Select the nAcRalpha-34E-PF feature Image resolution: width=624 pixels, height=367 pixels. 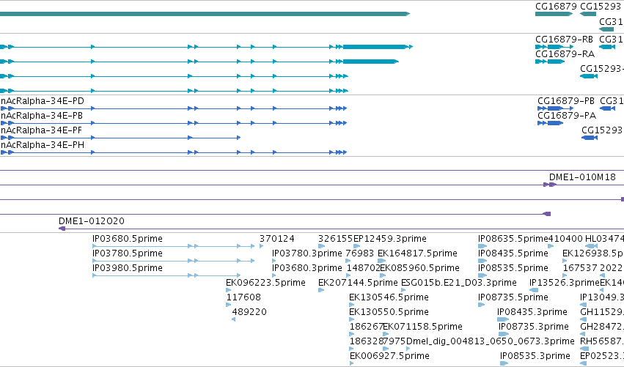pos(120,138)
